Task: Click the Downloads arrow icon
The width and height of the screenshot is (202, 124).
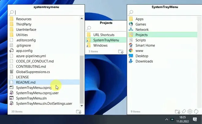Action: coord(131,61)
